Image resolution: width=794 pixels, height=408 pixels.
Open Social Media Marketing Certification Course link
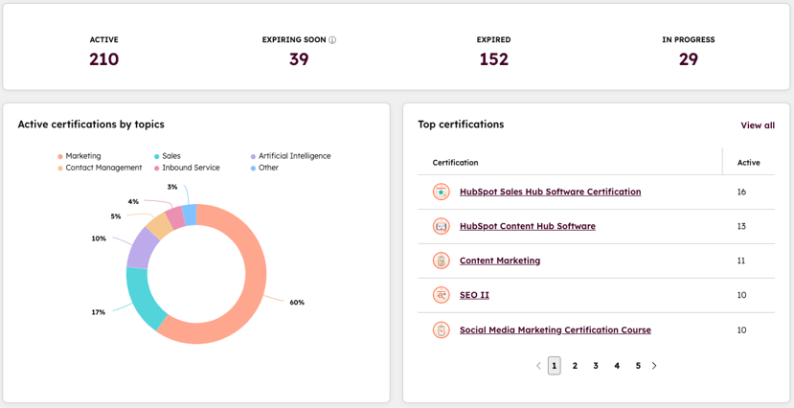pyautogui.click(x=556, y=330)
